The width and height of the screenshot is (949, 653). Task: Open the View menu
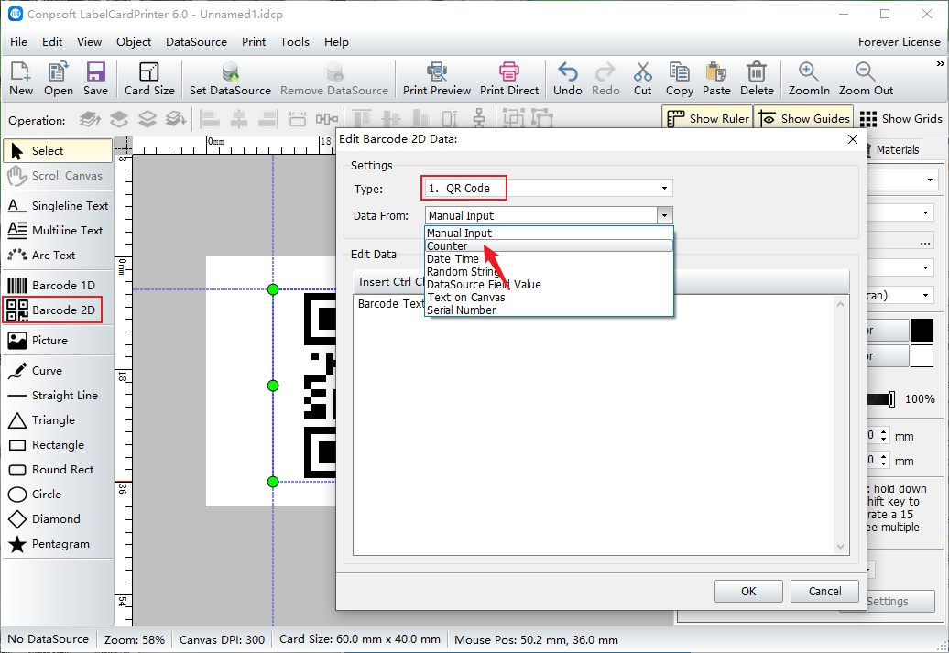pyautogui.click(x=89, y=42)
